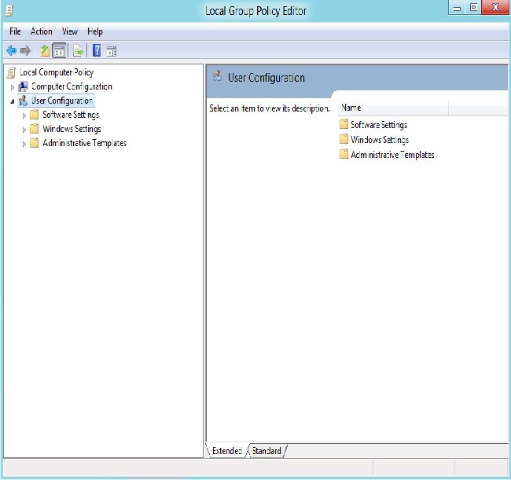Maximize the Local Group Policy Editor window

coord(473,8)
